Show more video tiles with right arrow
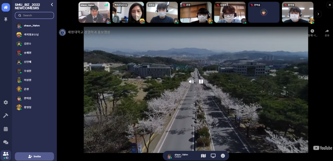This screenshot has width=333, height=161. [319, 14]
